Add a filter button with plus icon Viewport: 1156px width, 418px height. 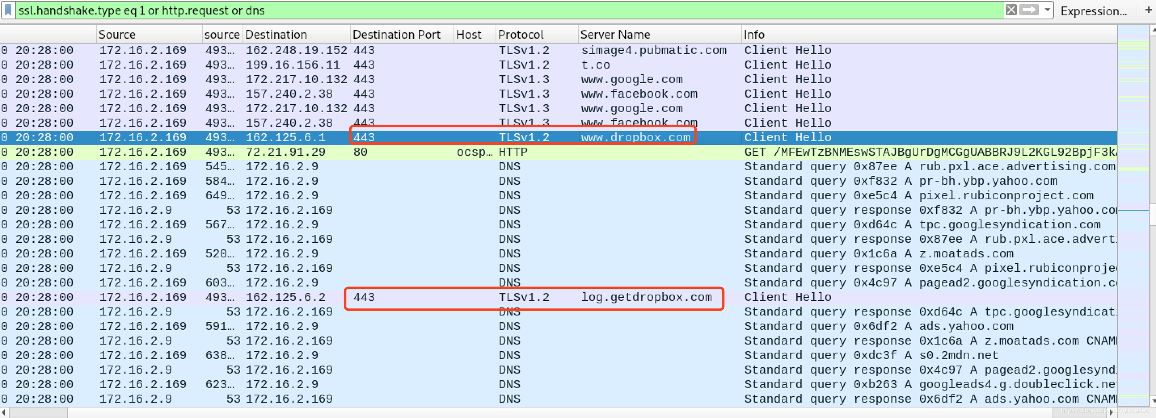tap(1148, 10)
